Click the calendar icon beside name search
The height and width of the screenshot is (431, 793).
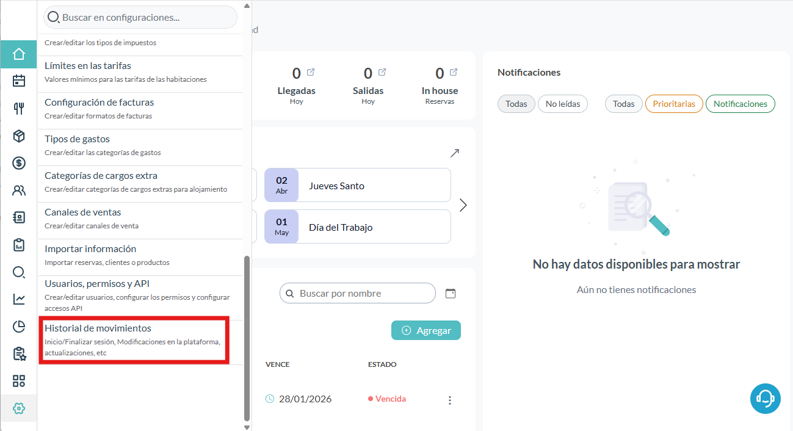tap(451, 294)
